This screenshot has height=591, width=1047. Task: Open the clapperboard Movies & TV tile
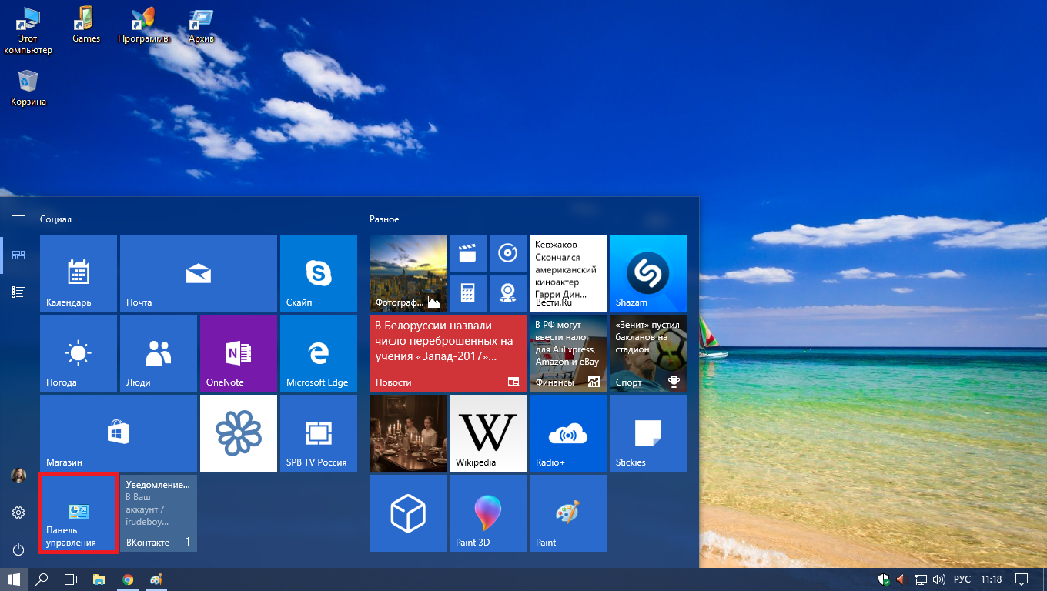pyautogui.click(x=468, y=254)
